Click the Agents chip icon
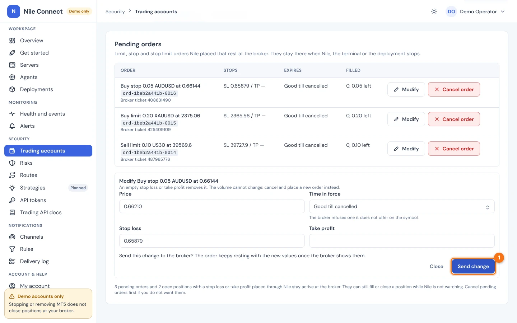The image size is (517, 323). [12, 77]
